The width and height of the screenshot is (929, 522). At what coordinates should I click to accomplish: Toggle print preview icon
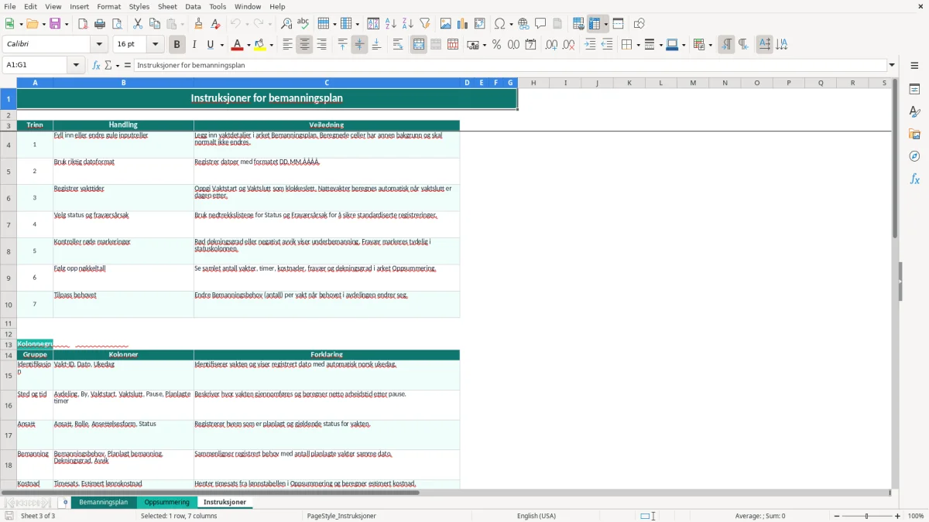(x=117, y=24)
